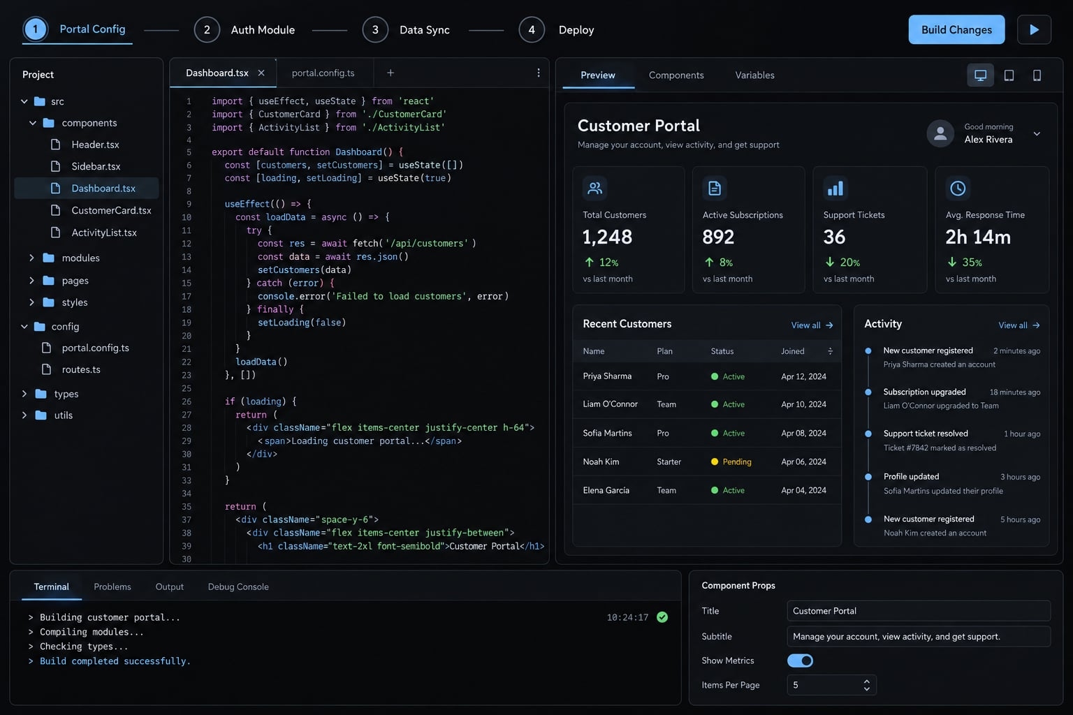Toggle the Show Metrics switch

click(x=800, y=661)
